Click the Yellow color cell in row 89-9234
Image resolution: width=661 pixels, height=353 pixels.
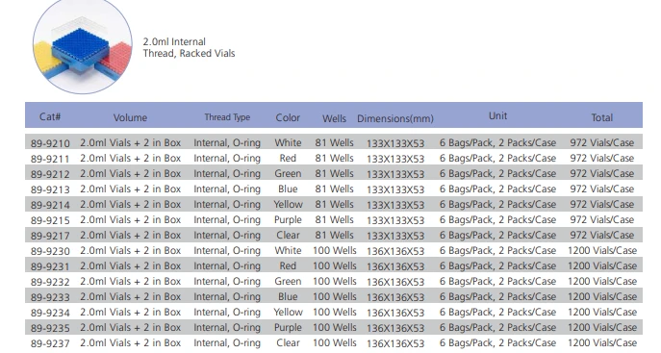(x=288, y=312)
